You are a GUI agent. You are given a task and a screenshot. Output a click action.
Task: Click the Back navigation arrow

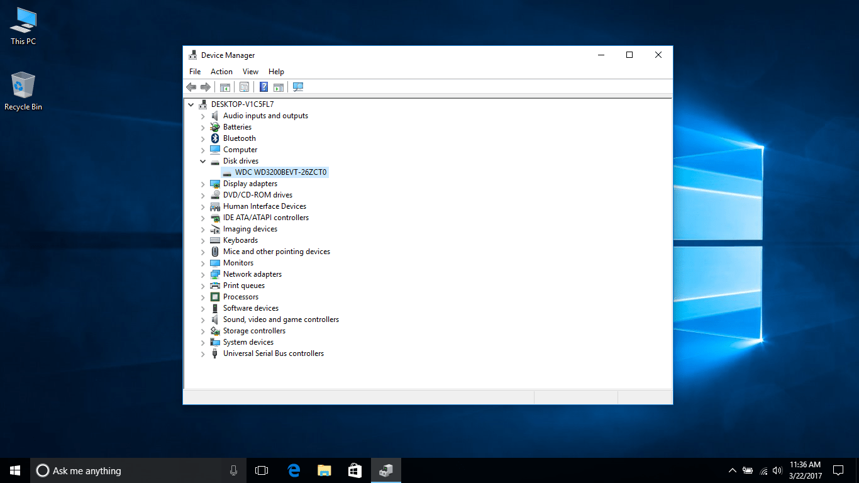pyautogui.click(x=192, y=87)
